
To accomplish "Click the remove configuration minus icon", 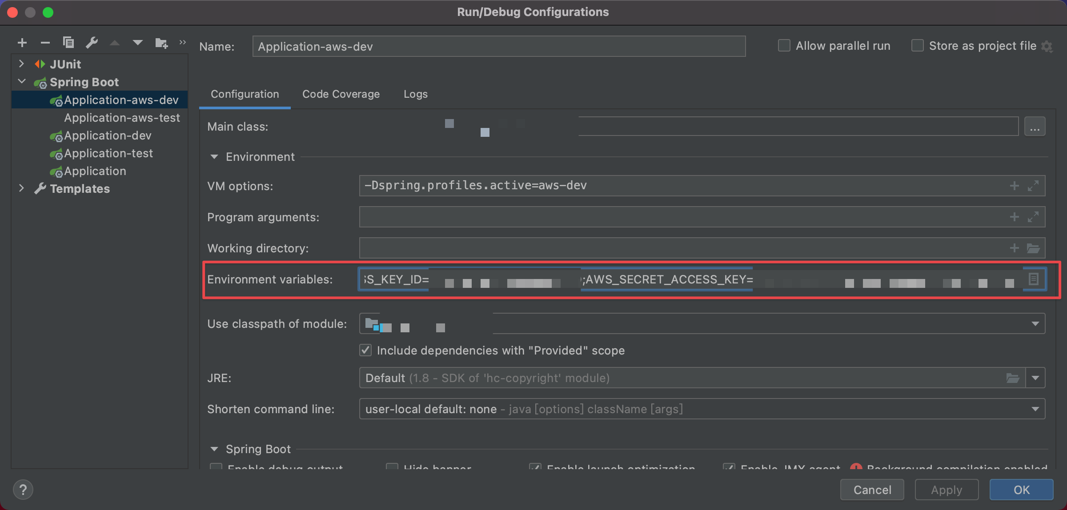I will [x=45, y=43].
